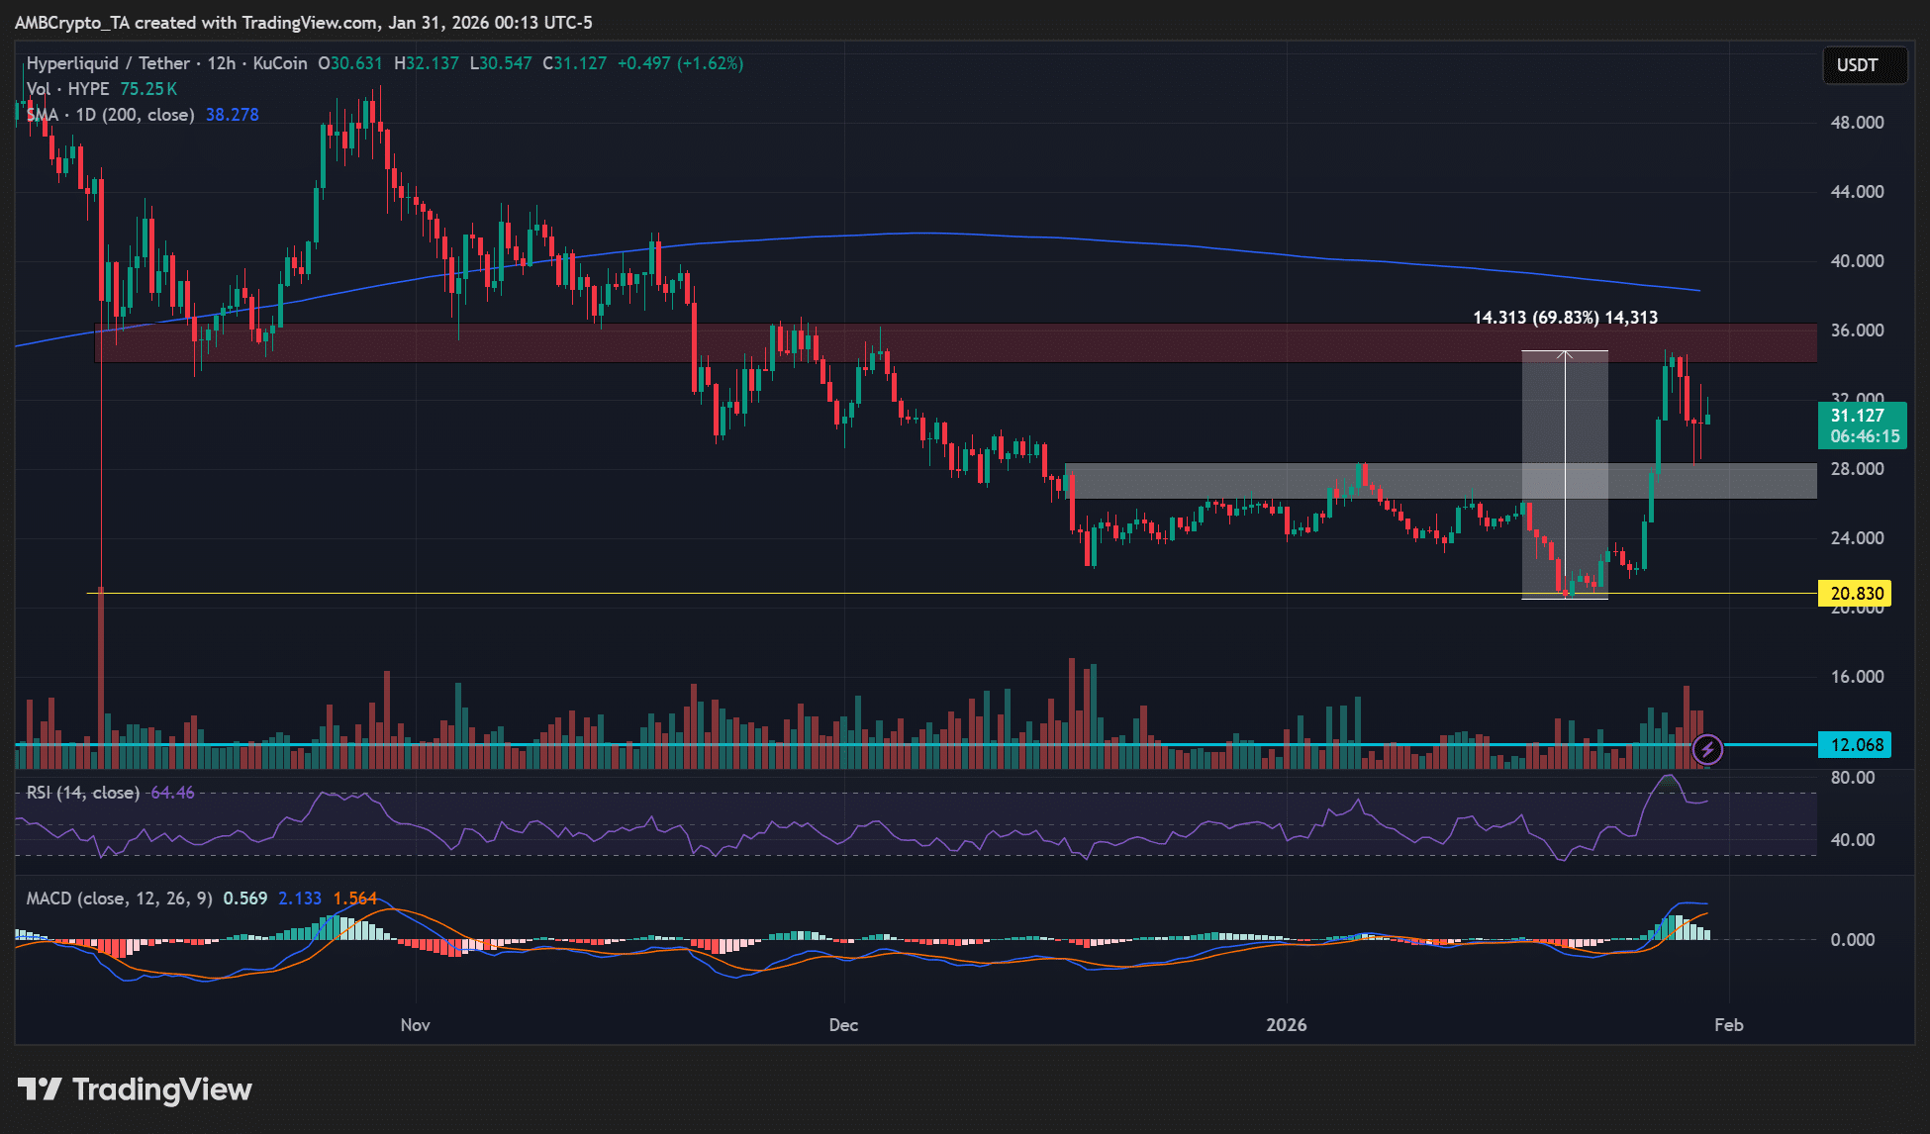Click the MACD (close, 12, 26, 9) legend
1930x1134 pixels.
tap(119, 898)
